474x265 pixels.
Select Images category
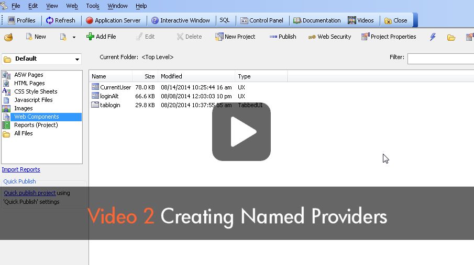23,108
